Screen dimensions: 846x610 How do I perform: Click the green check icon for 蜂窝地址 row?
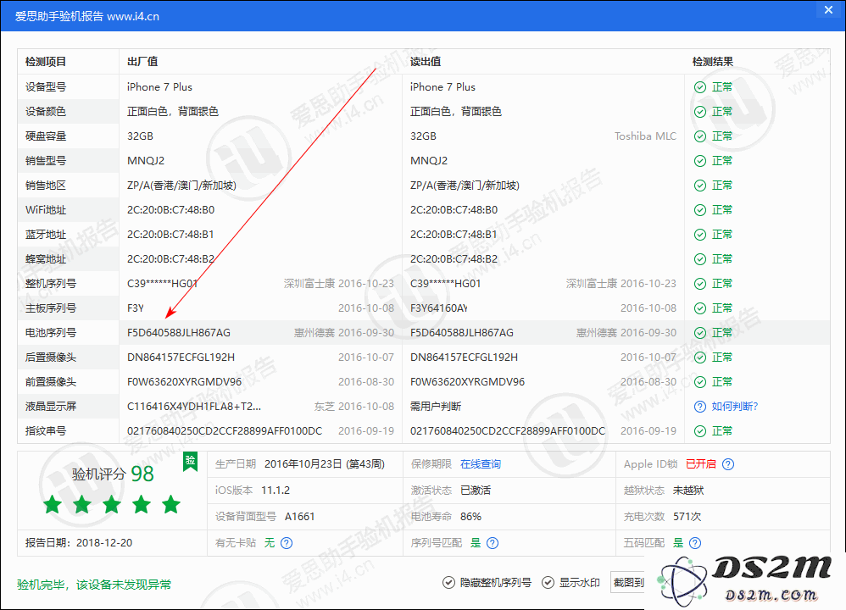tap(700, 259)
